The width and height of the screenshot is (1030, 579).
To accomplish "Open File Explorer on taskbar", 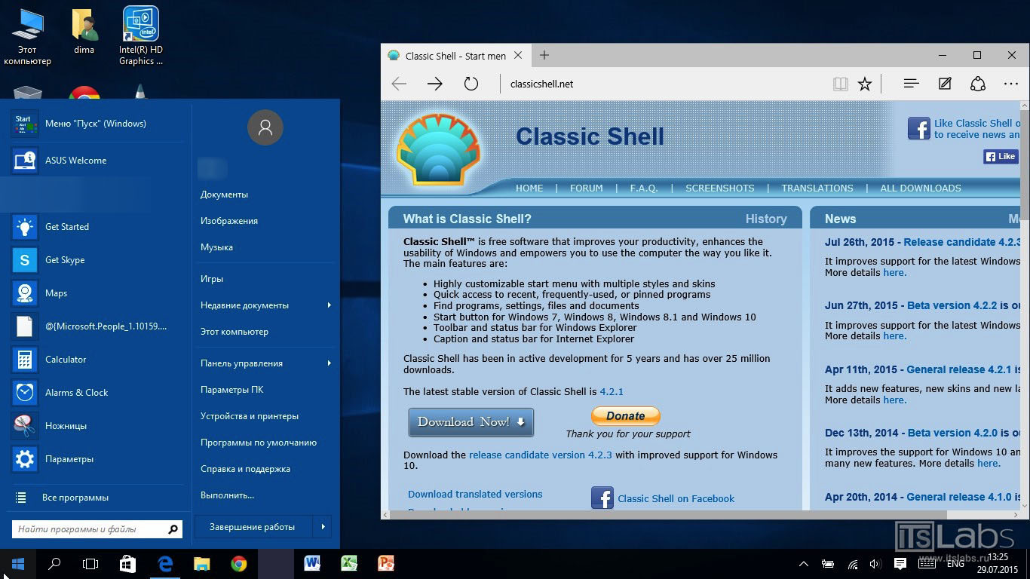I will 201,564.
